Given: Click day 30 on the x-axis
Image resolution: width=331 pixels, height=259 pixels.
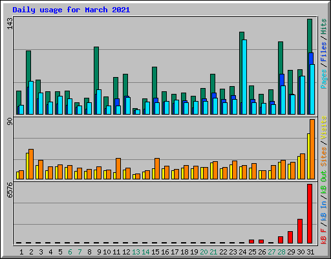Looking at the screenshot, I should 301,252.
